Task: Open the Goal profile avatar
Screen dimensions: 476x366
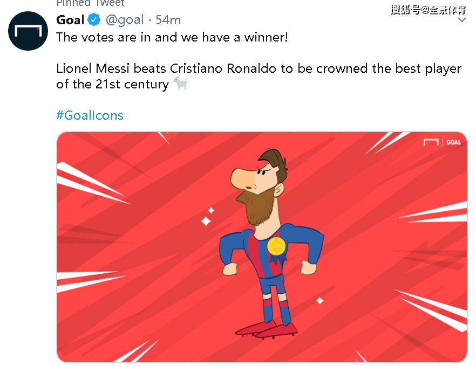Action: click(28, 31)
